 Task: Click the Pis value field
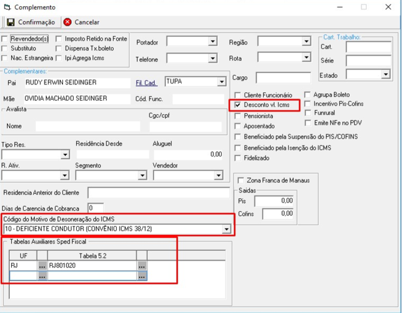pyautogui.click(x=274, y=201)
